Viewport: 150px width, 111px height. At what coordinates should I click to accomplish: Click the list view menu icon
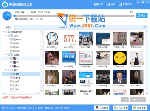click(145, 27)
